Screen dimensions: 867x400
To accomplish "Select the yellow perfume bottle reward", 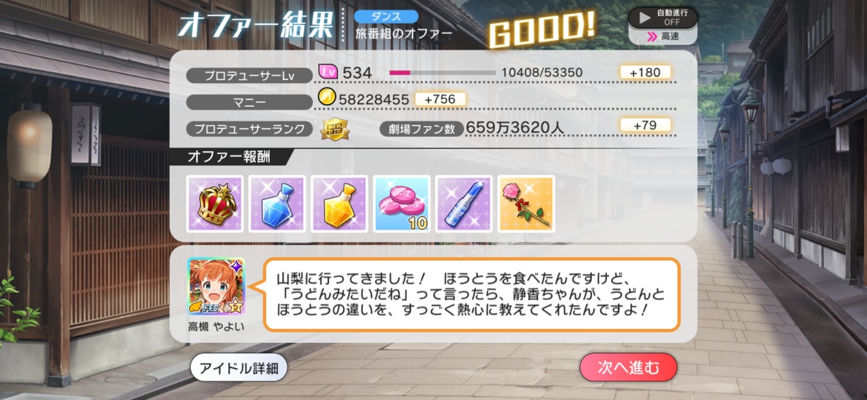I will tap(339, 204).
